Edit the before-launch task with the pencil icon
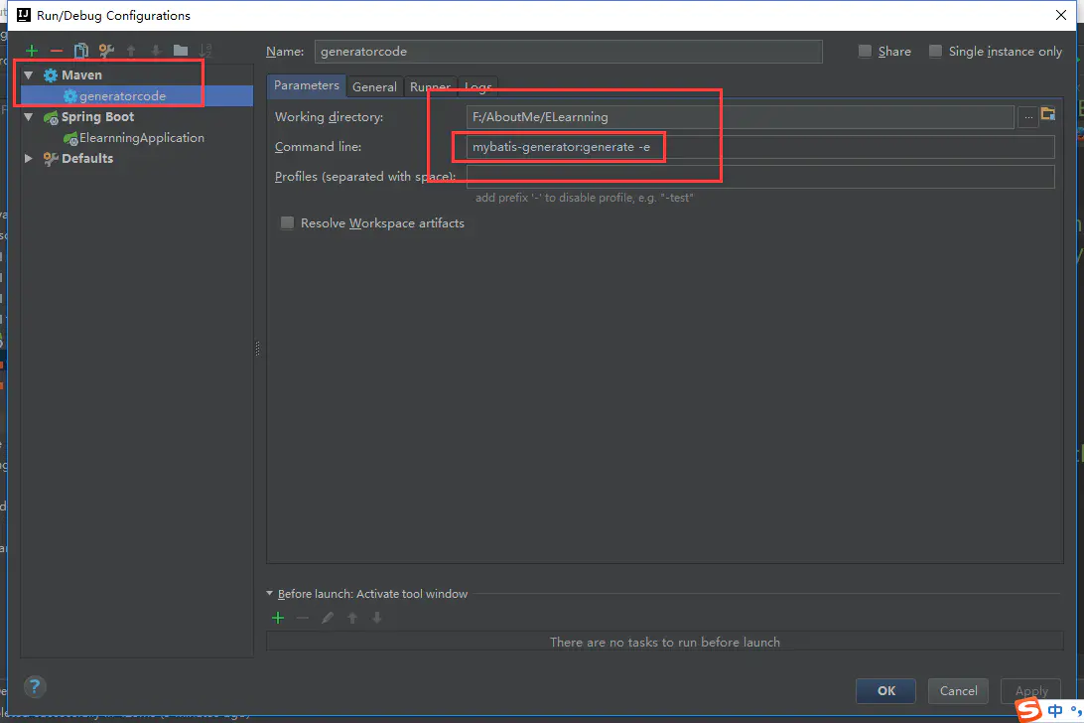This screenshot has height=723, width=1084. [x=328, y=618]
